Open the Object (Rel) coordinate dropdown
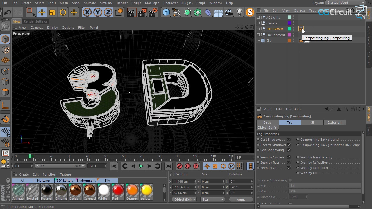372x209 pixels. 185,199
